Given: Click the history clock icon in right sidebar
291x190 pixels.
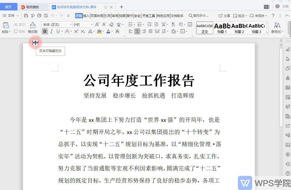Looking at the screenshot, I should pos(288,164).
